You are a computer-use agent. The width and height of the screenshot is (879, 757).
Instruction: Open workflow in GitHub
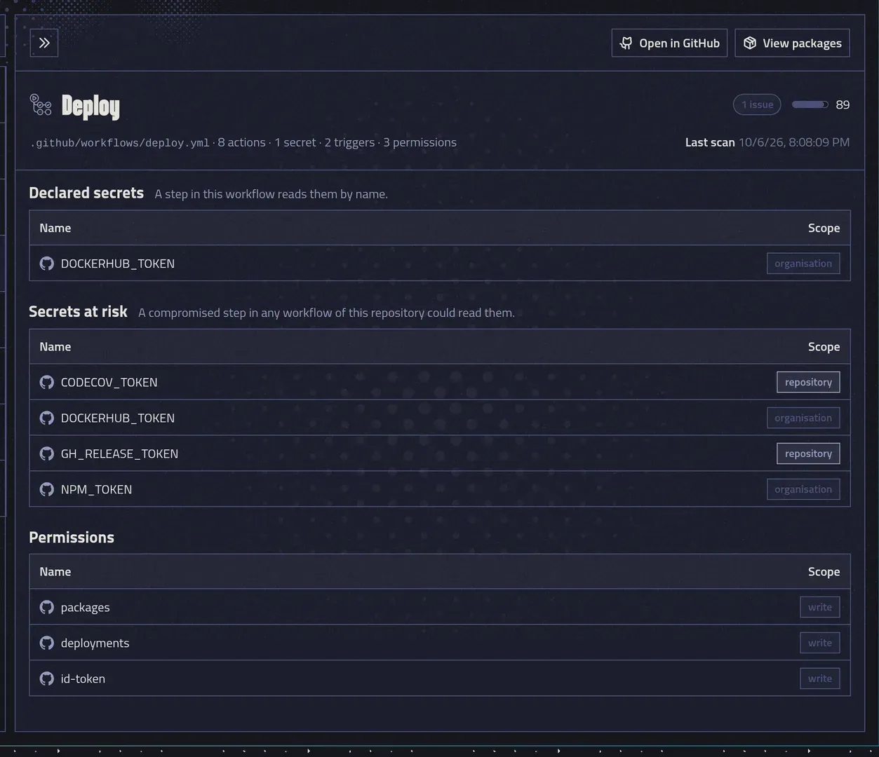(669, 43)
